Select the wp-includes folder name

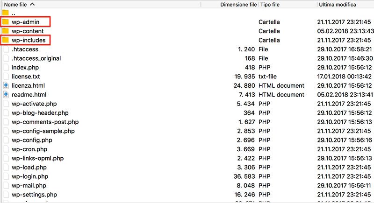(29, 40)
